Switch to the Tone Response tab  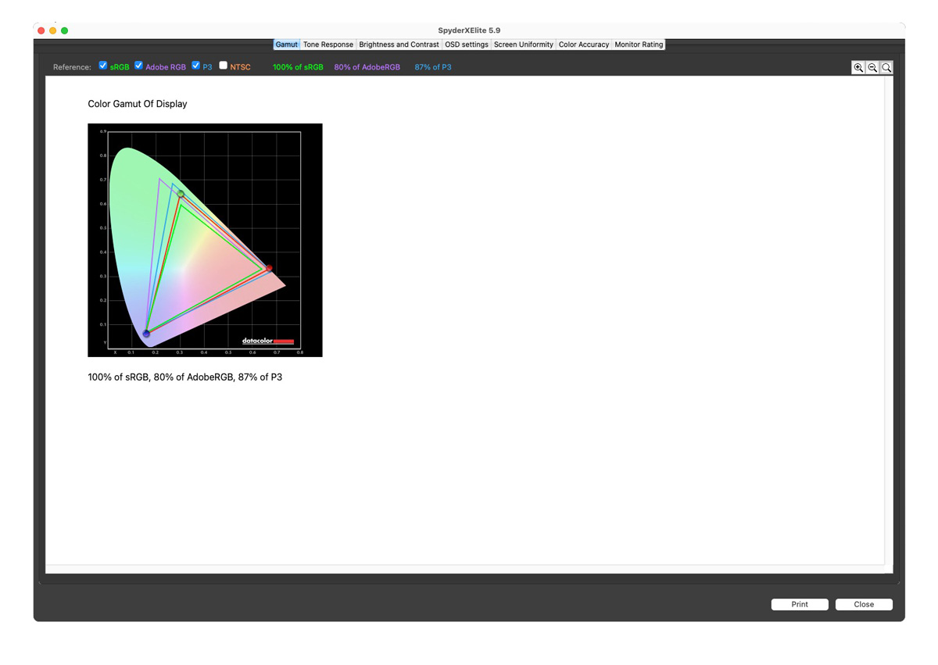(x=328, y=45)
